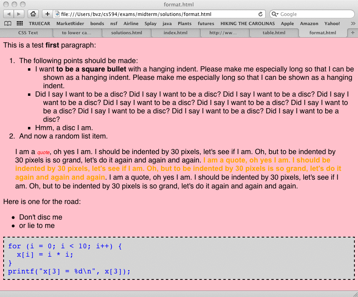
Task: Open the table.html tab
Action: click(274, 33)
